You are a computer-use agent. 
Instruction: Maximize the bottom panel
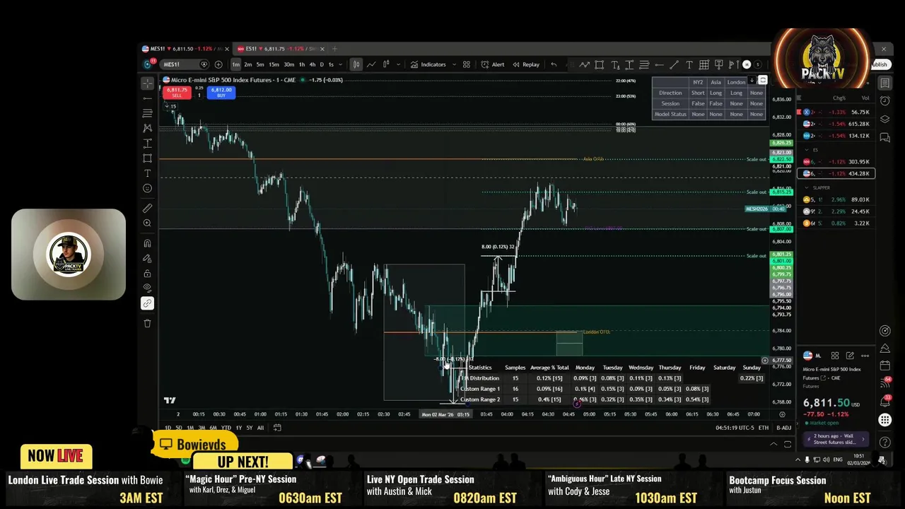(788, 444)
